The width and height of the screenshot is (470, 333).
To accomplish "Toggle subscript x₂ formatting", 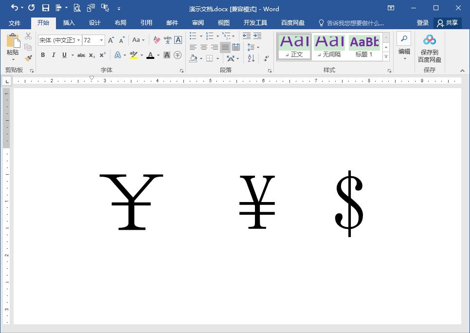I will point(92,55).
